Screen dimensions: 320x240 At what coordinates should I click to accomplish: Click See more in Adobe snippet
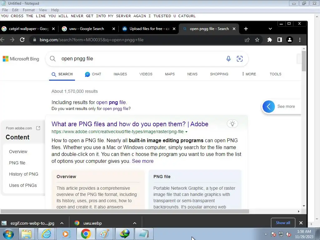[x=142, y=161]
